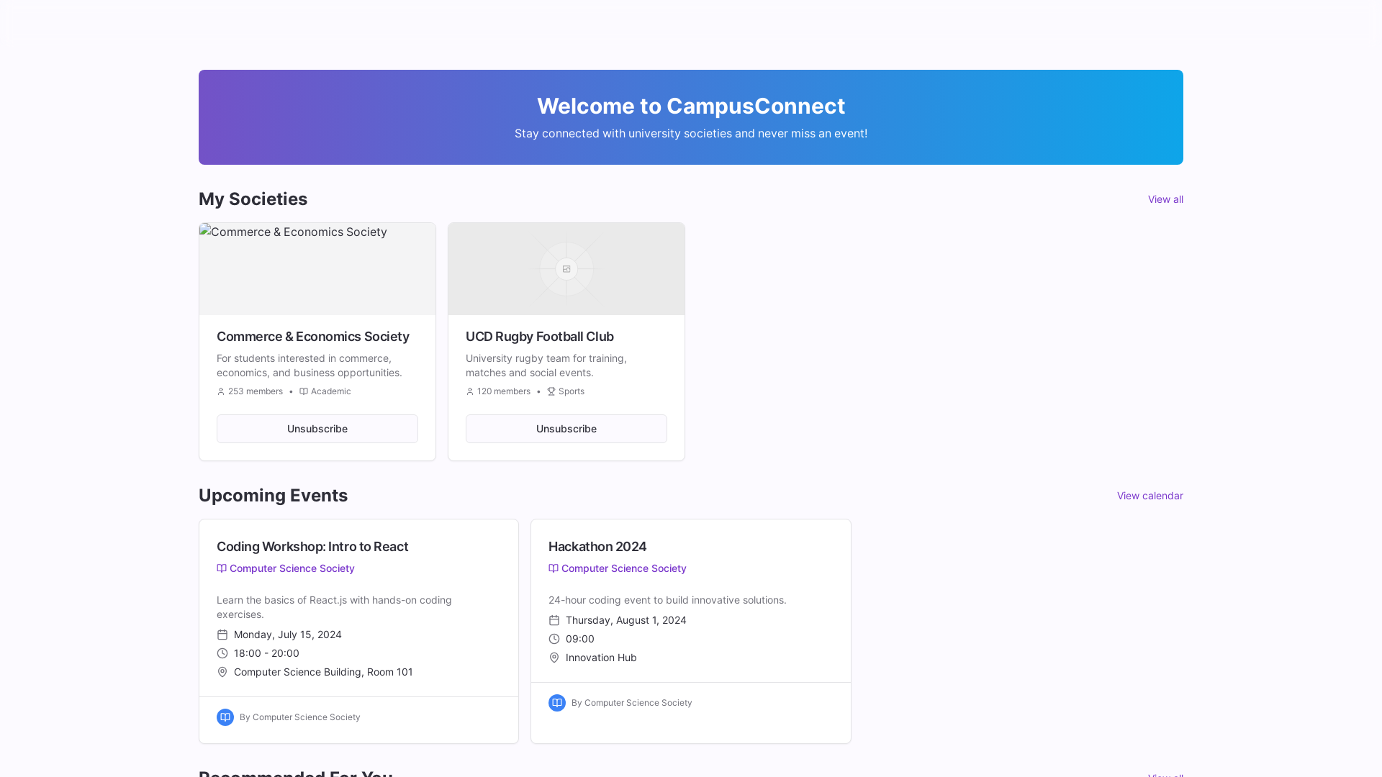Click location pin next to Innovation Hub
1382x777 pixels.
(554, 658)
